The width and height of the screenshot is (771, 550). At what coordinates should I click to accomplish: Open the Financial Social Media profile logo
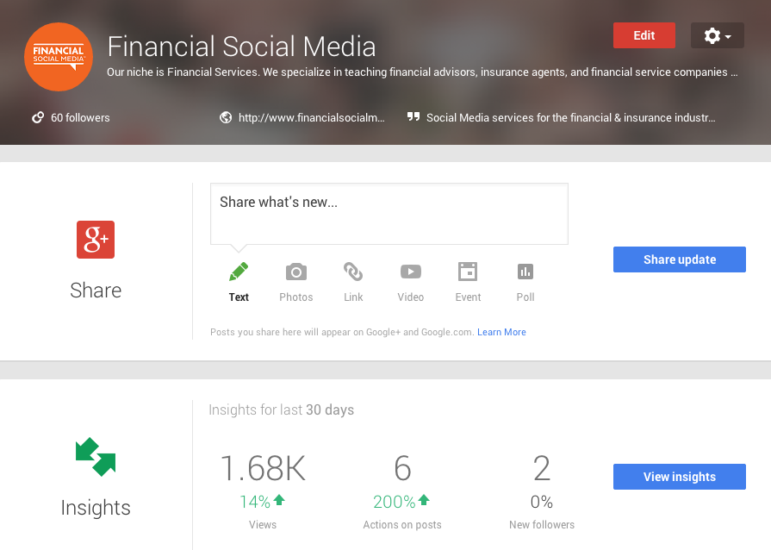(58, 57)
